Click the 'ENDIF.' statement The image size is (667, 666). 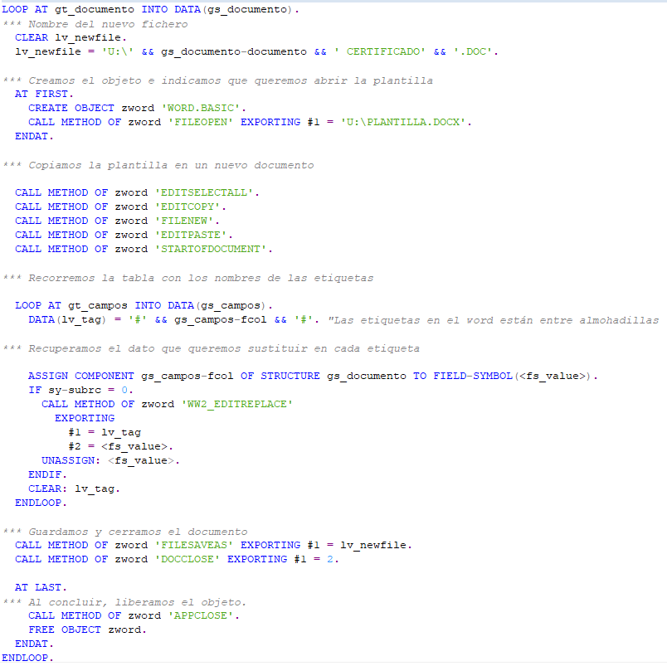[x=47, y=474]
